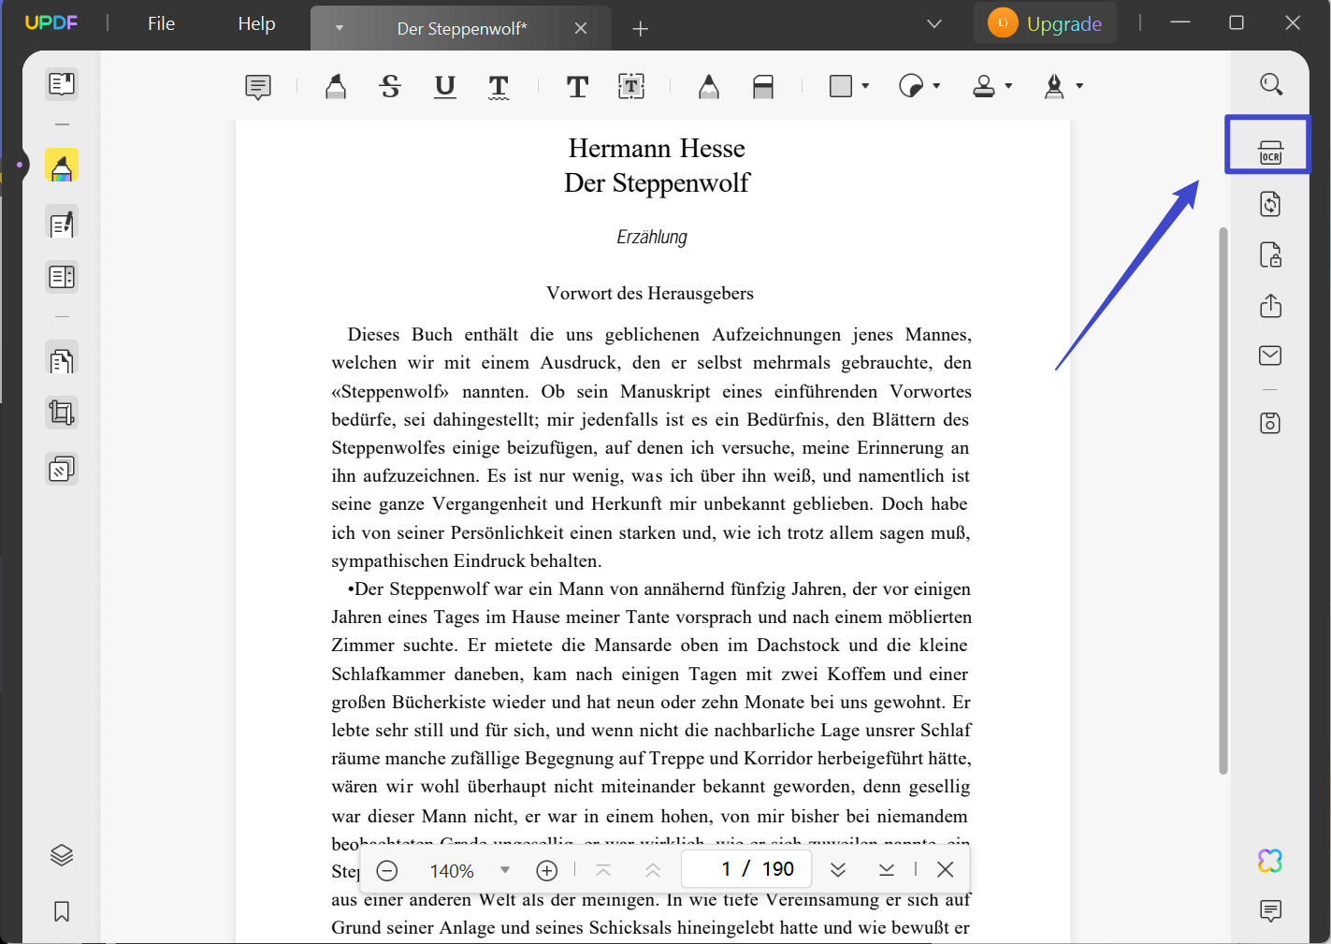Image resolution: width=1331 pixels, height=944 pixels.
Task: Close the page navigation bar
Action: click(x=946, y=870)
